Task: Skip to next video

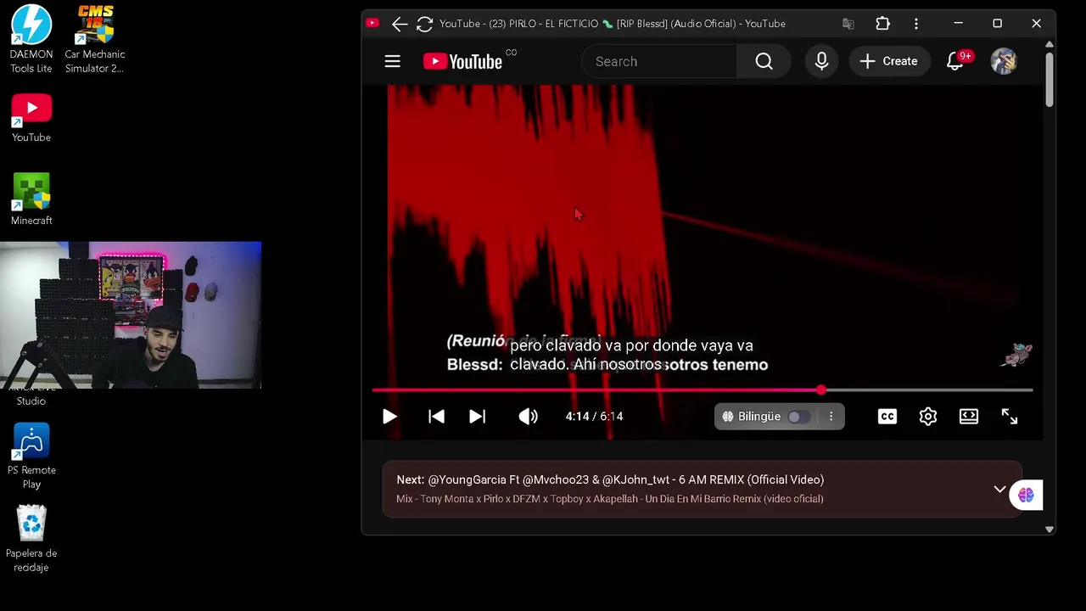Action: (x=477, y=417)
